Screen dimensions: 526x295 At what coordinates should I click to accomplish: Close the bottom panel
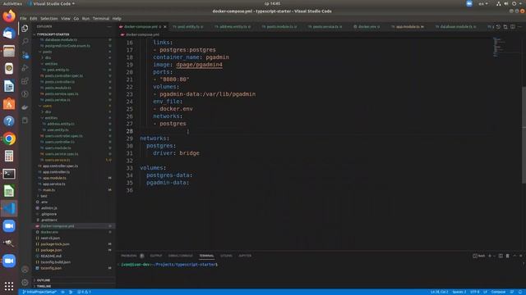tap(521, 256)
